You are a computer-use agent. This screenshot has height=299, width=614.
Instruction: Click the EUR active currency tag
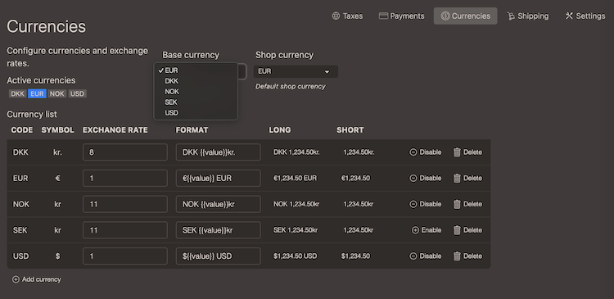coord(37,94)
